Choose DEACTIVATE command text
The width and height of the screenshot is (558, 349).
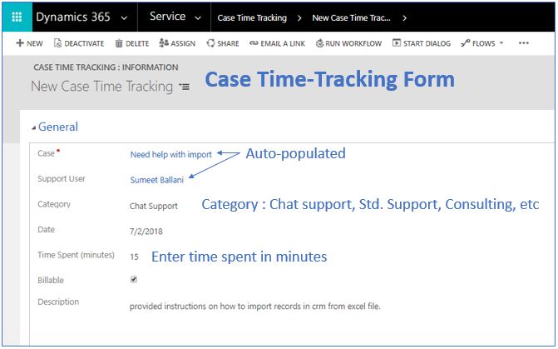tap(84, 43)
